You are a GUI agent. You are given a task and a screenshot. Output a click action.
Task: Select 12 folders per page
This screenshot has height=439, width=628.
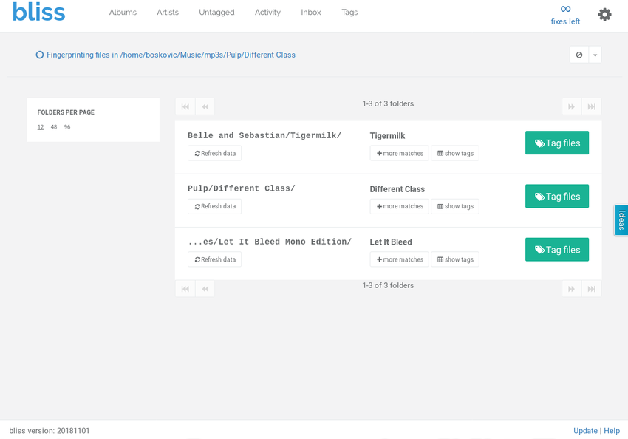[41, 127]
